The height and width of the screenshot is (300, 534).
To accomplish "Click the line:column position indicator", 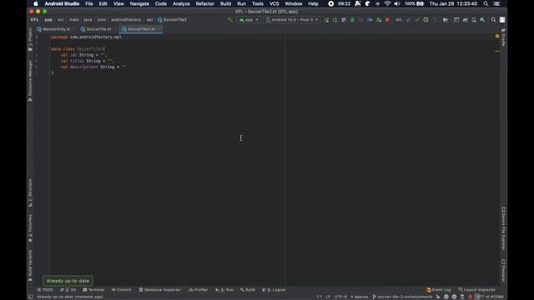I will (319, 297).
